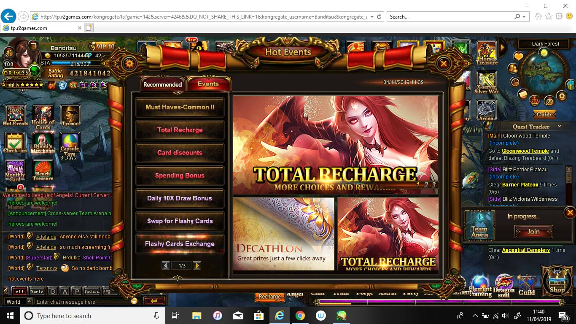Image resolution: width=576 pixels, height=324 pixels.
Task: Collapse the Quest Tracker chevron
Action: [x=560, y=126]
